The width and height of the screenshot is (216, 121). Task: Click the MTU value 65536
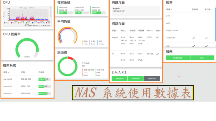150,54
